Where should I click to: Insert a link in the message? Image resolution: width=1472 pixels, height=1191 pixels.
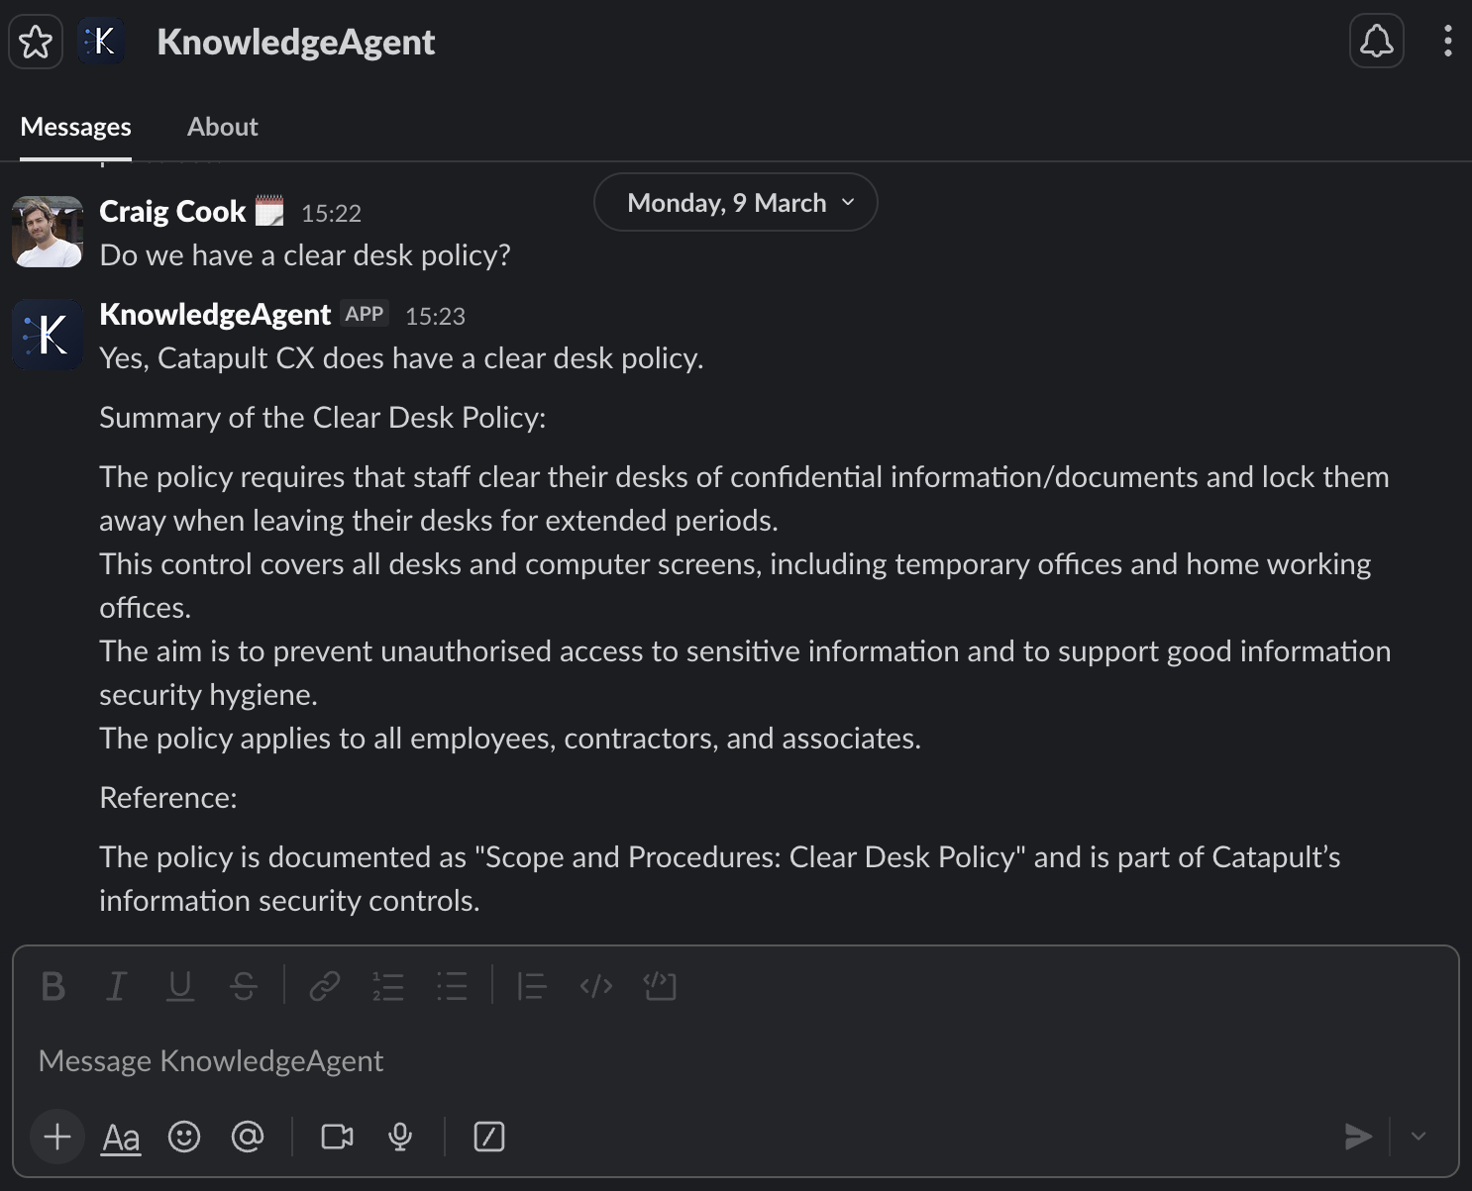tap(324, 986)
